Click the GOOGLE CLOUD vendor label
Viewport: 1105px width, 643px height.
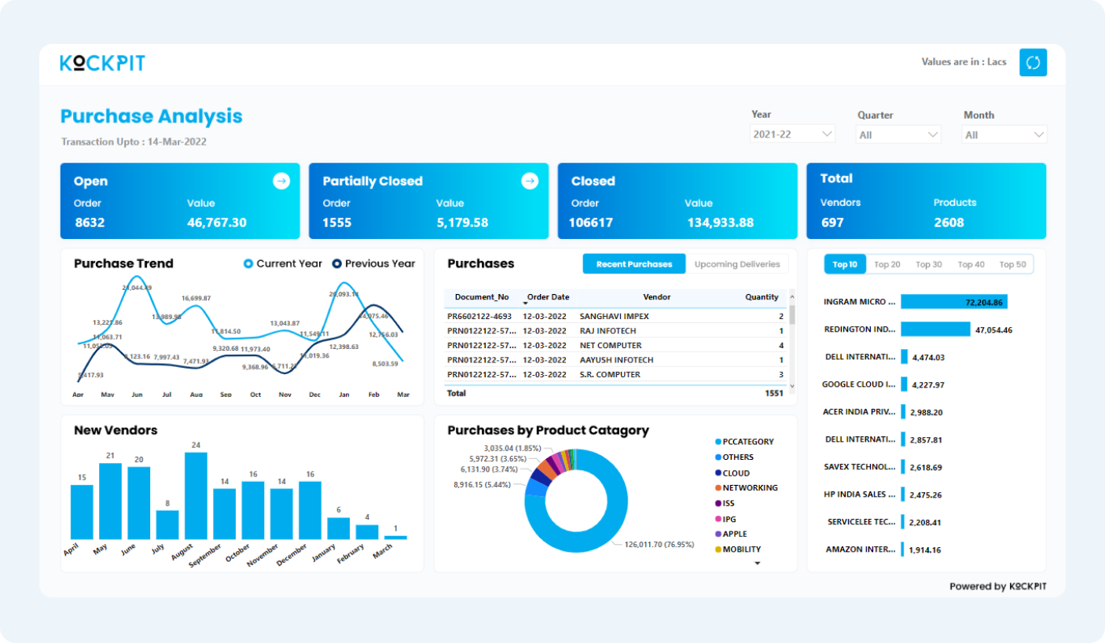(859, 384)
